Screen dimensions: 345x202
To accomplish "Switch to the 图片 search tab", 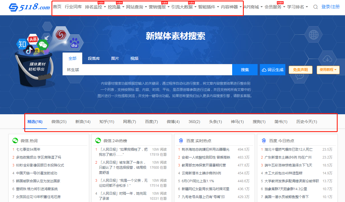I will click(x=115, y=58).
